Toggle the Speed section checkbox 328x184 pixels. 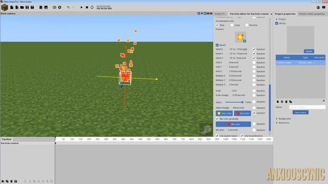coord(217,45)
